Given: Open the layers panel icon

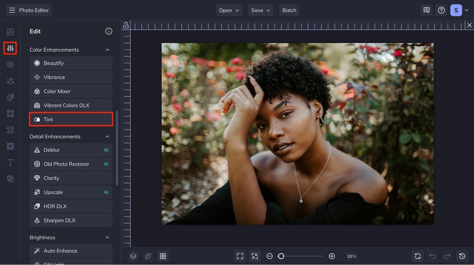Looking at the screenshot, I should coord(134,256).
